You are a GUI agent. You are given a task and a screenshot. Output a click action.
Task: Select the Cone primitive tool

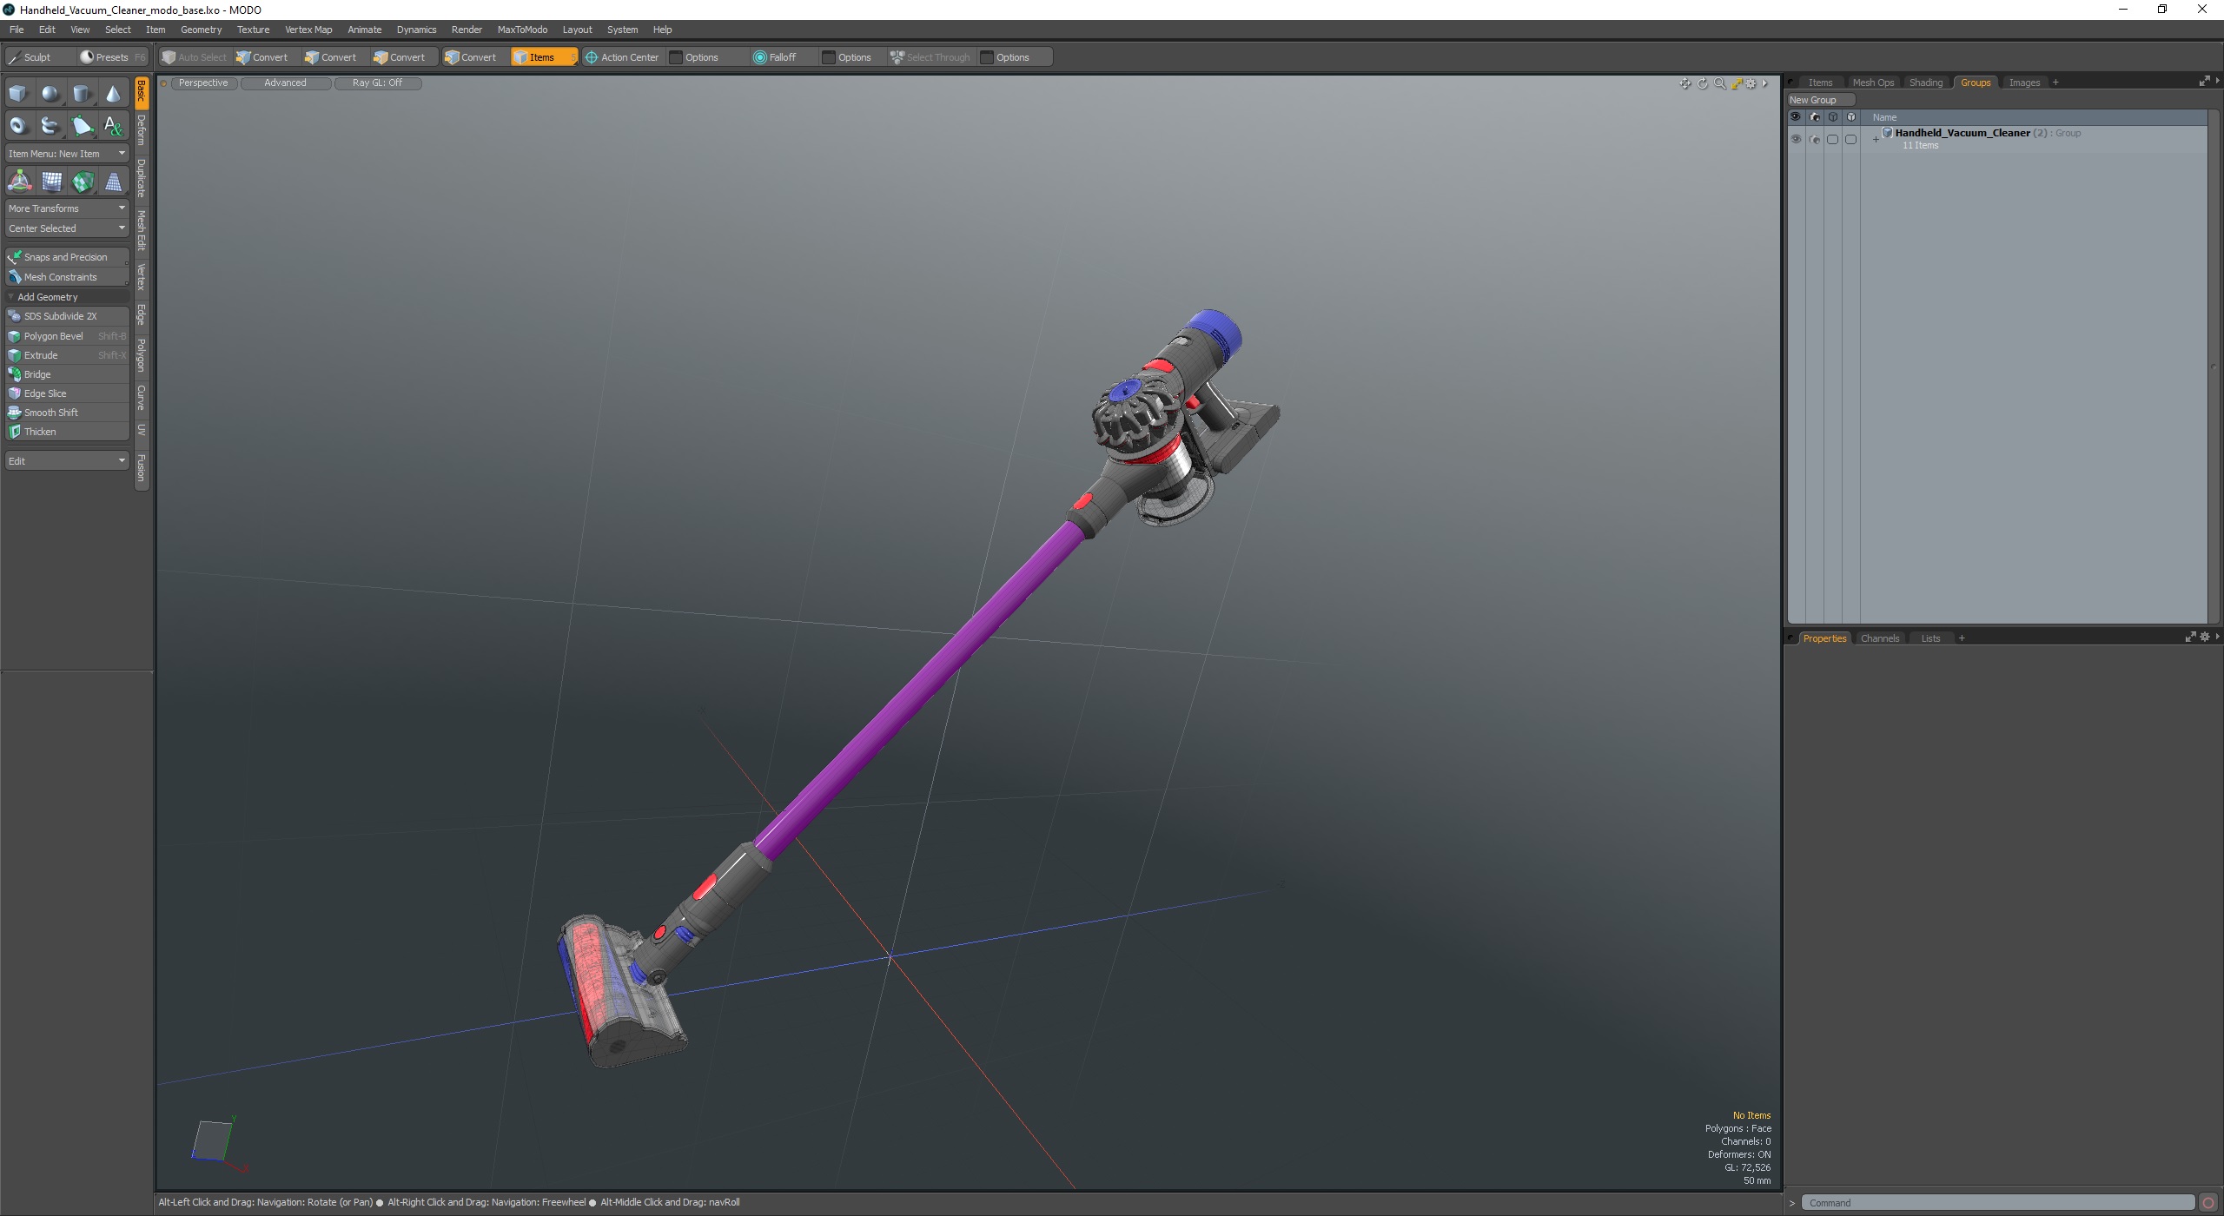[113, 94]
